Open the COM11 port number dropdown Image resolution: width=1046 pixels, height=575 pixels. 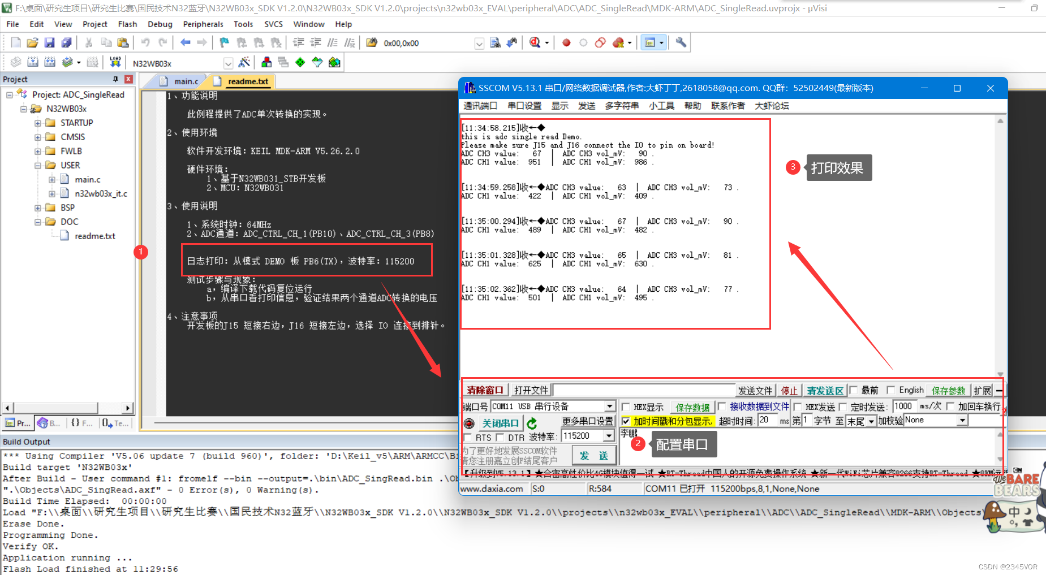pyautogui.click(x=609, y=407)
